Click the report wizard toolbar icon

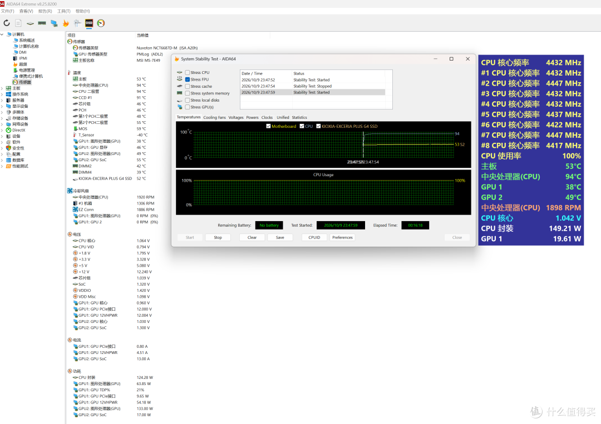[77, 23]
